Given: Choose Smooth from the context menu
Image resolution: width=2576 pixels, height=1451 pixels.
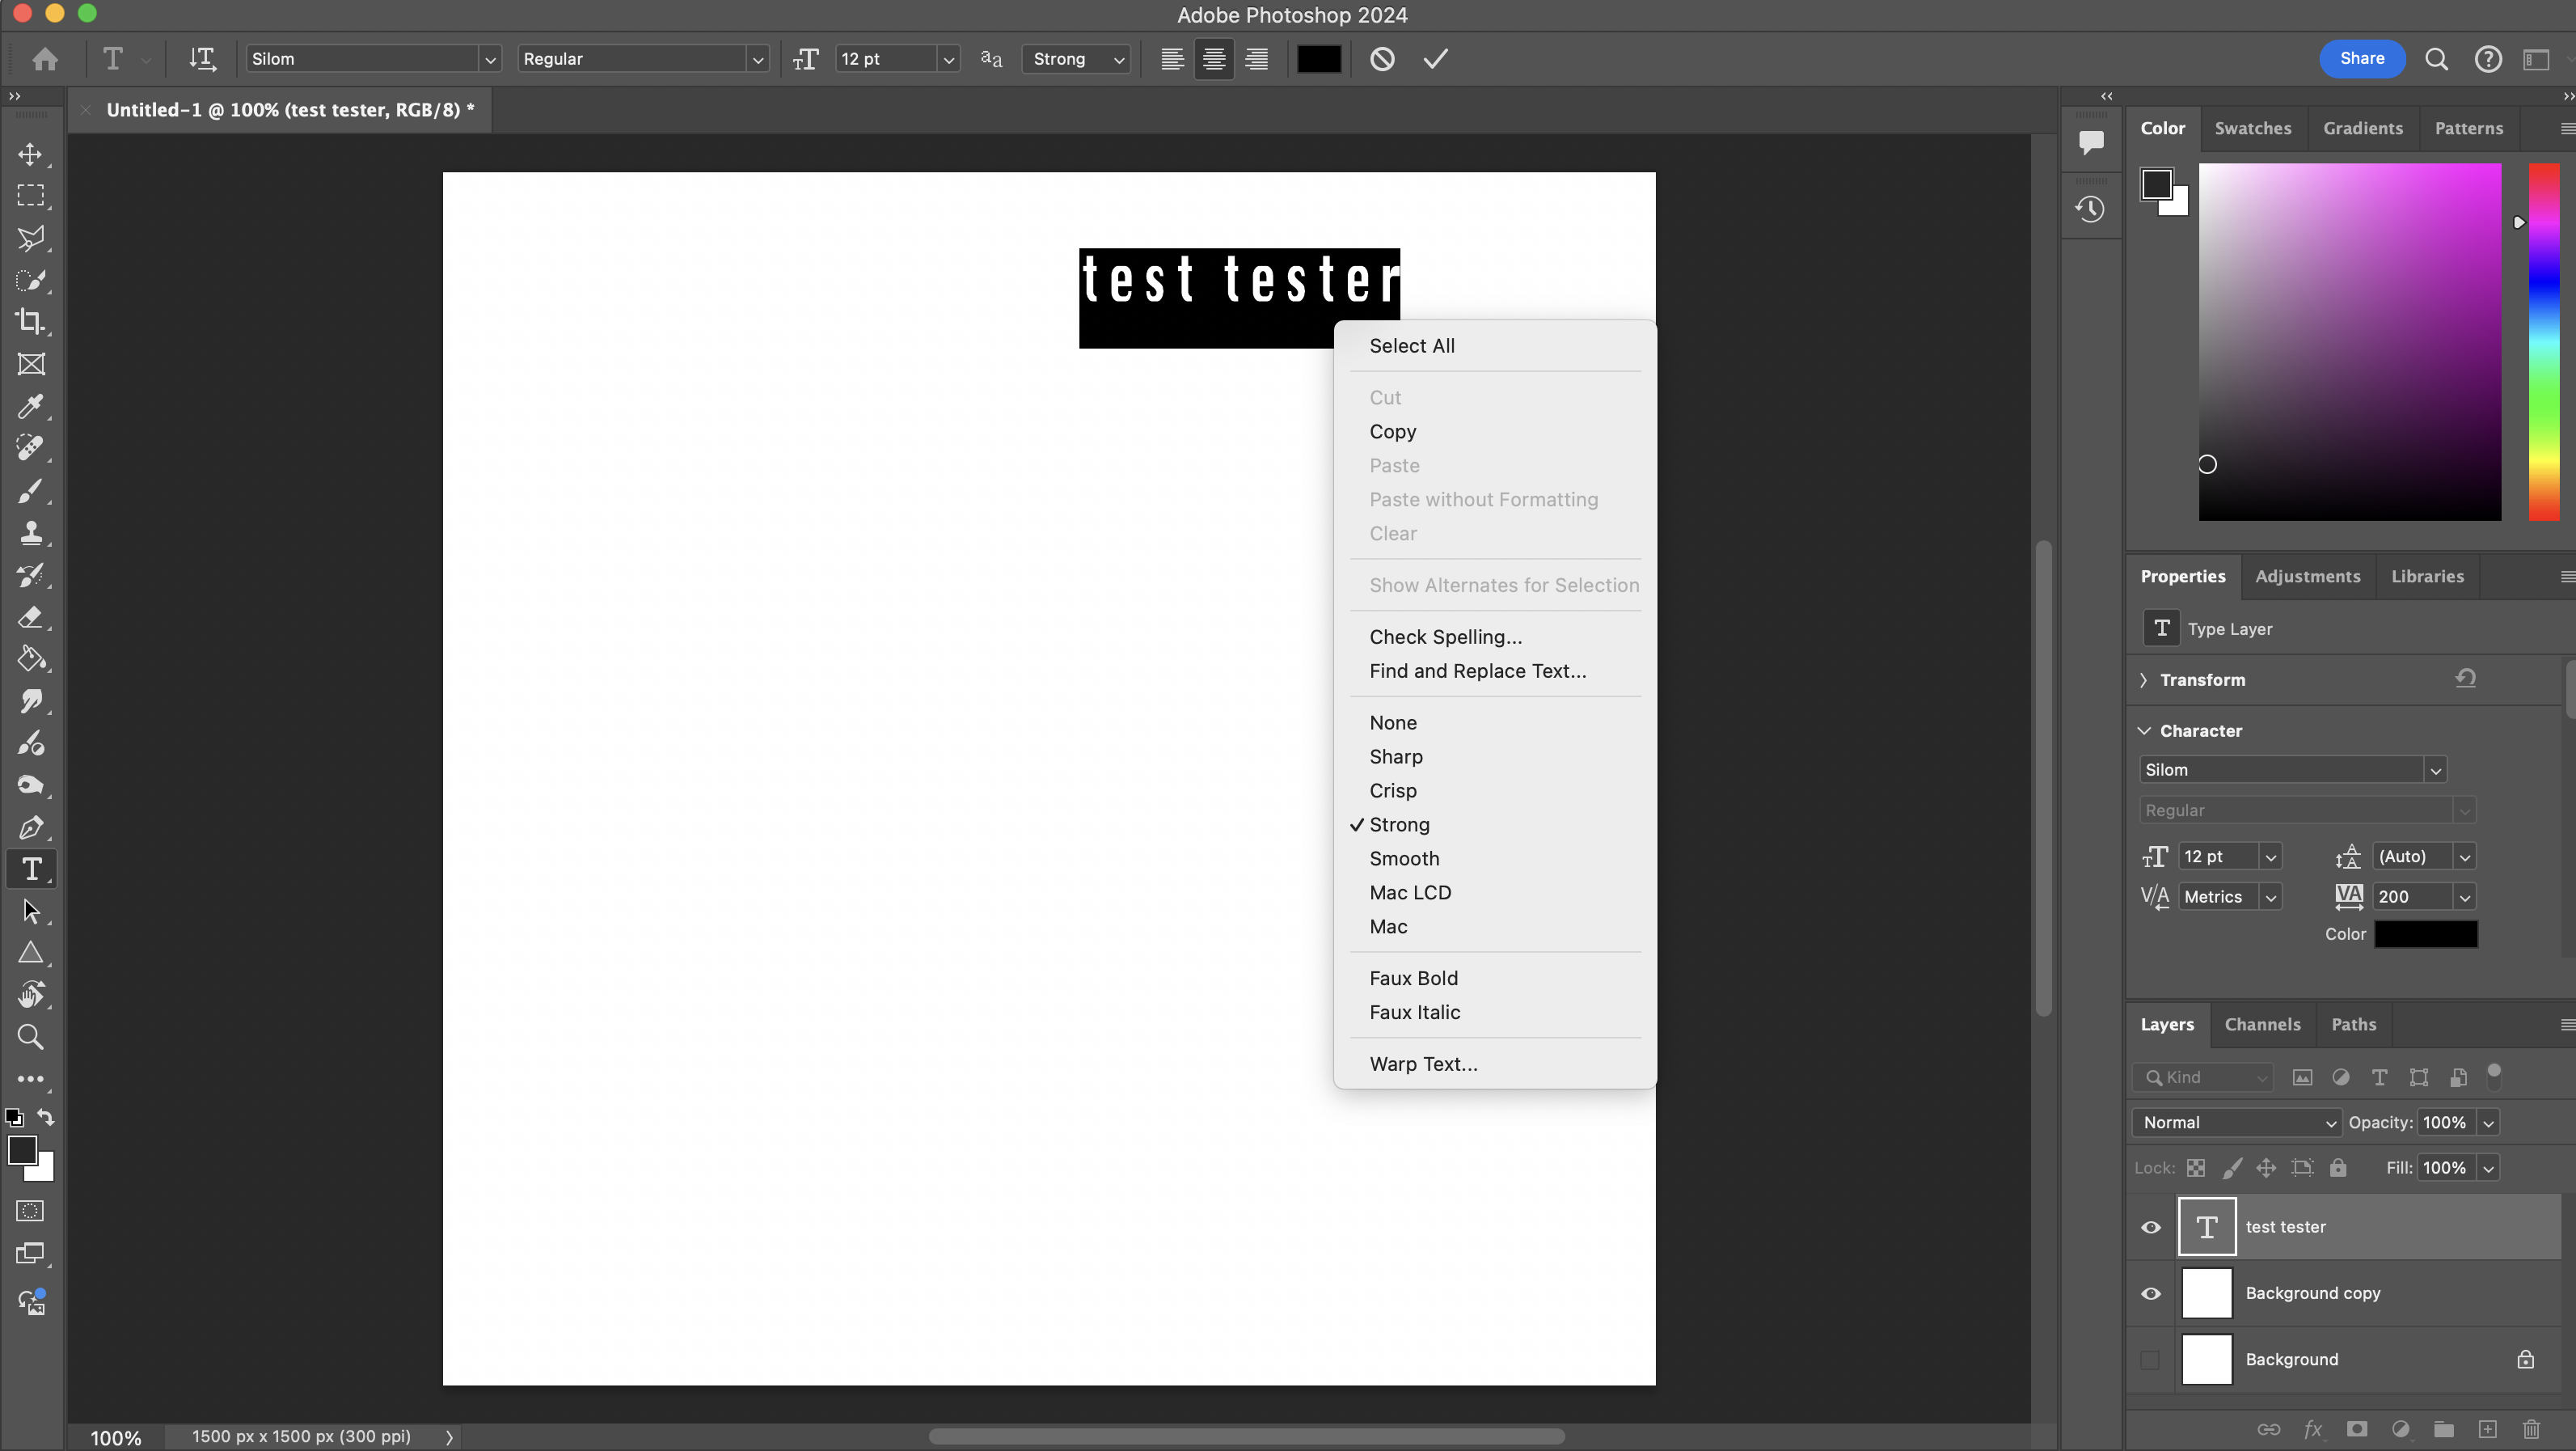Looking at the screenshot, I should (x=1404, y=859).
